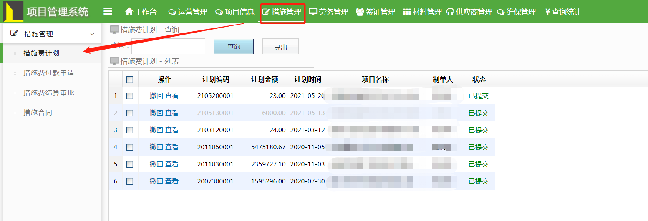
Task: Open the 项目信息 menu
Action: pyautogui.click(x=235, y=12)
